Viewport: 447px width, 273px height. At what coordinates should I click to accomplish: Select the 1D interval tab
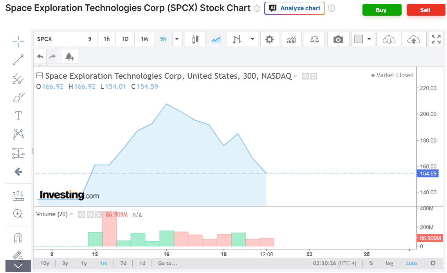(x=125, y=39)
